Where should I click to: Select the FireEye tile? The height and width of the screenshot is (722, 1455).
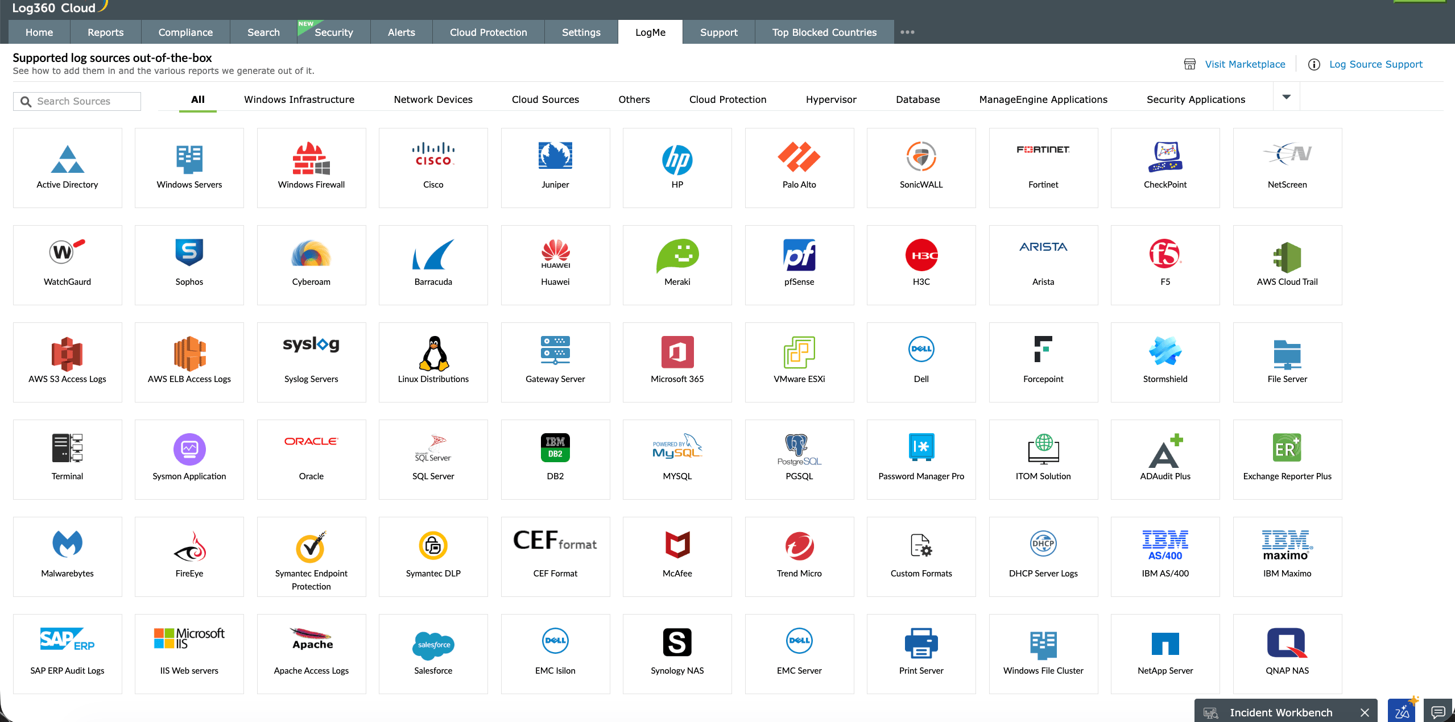click(189, 557)
